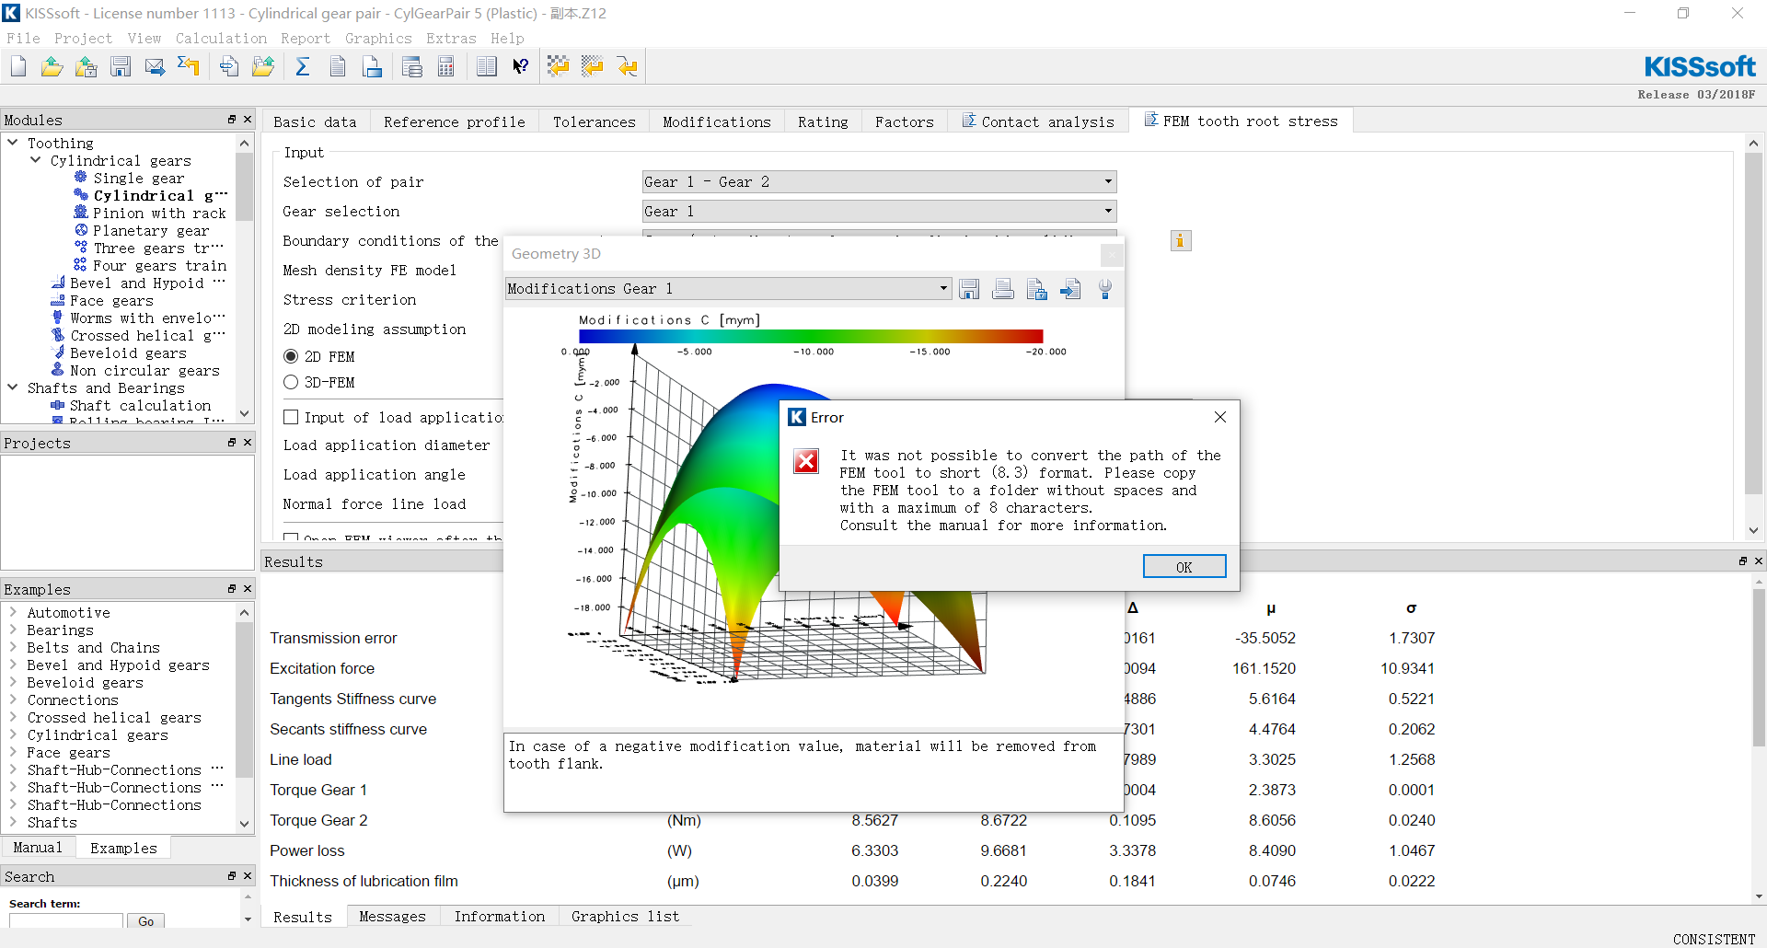1767x948 pixels.
Task: Click the Save floppy disk toolbar icon
Action: (121, 66)
